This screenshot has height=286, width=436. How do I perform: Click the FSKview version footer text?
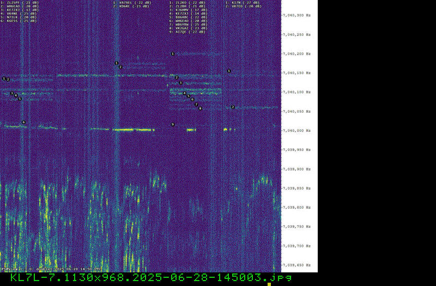click(51, 269)
